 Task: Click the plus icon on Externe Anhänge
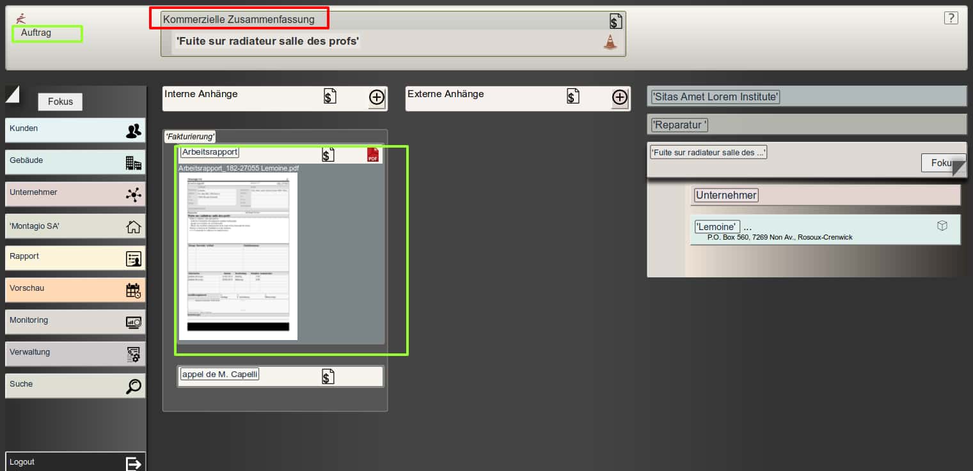[x=619, y=97]
